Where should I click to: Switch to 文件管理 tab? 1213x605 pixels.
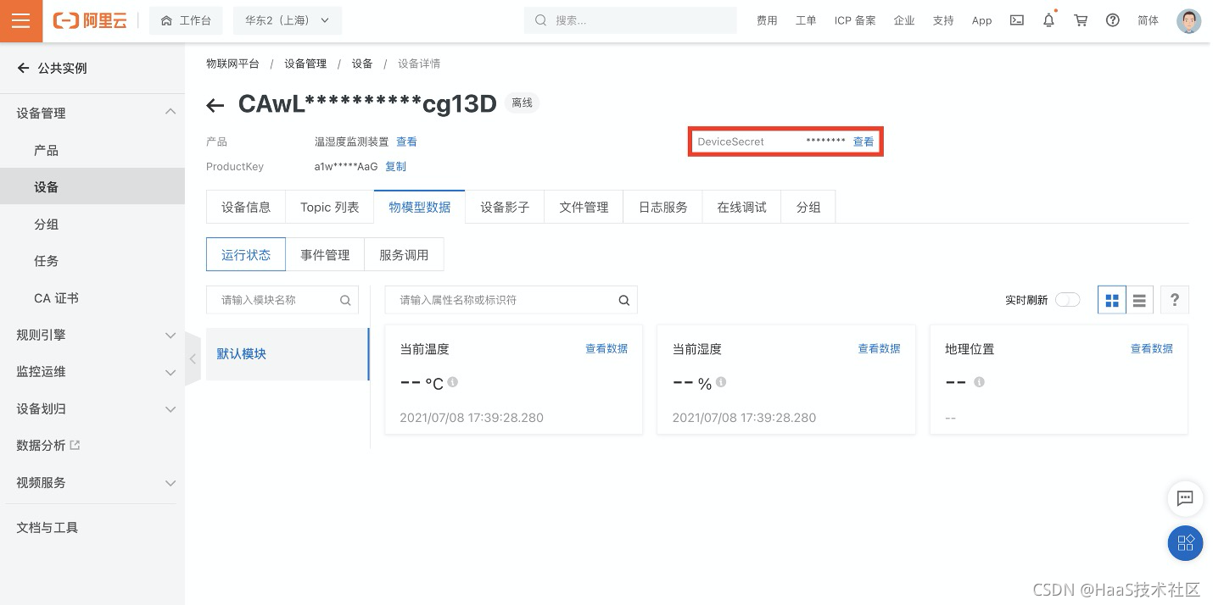pos(584,207)
